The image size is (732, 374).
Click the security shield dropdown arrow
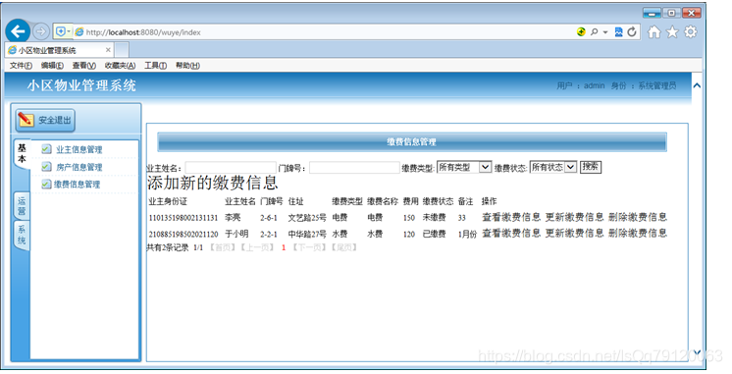pyautogui.click(x=69, y=31)
